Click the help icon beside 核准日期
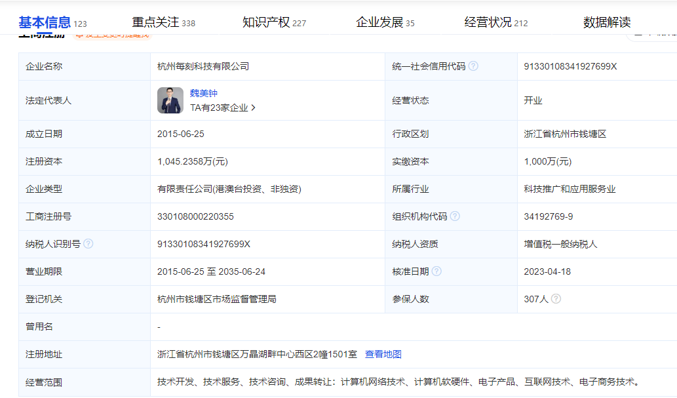 tap(436, 271)
